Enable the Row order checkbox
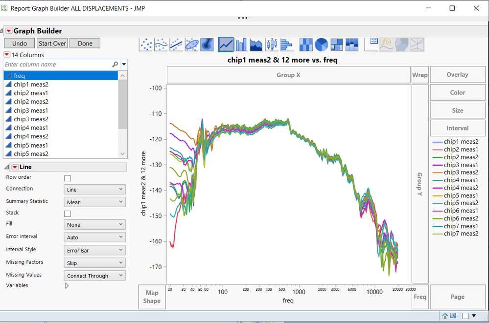This screenshot has width=489, height=323. coord(68,178)
